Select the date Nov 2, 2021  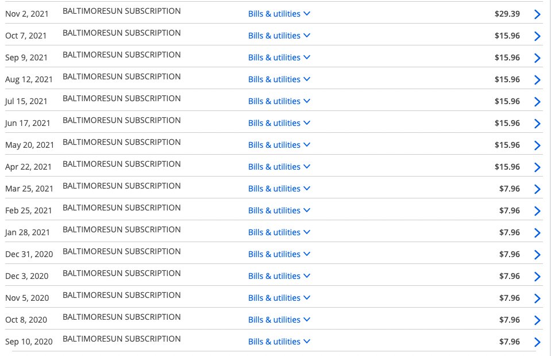(26, 14)
